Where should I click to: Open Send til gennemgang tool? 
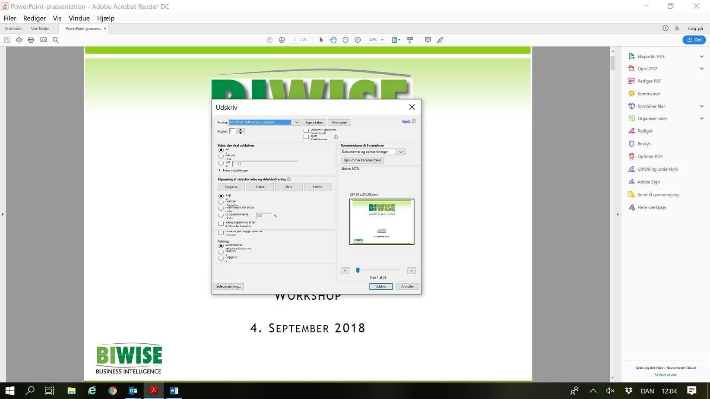point(657,195)
